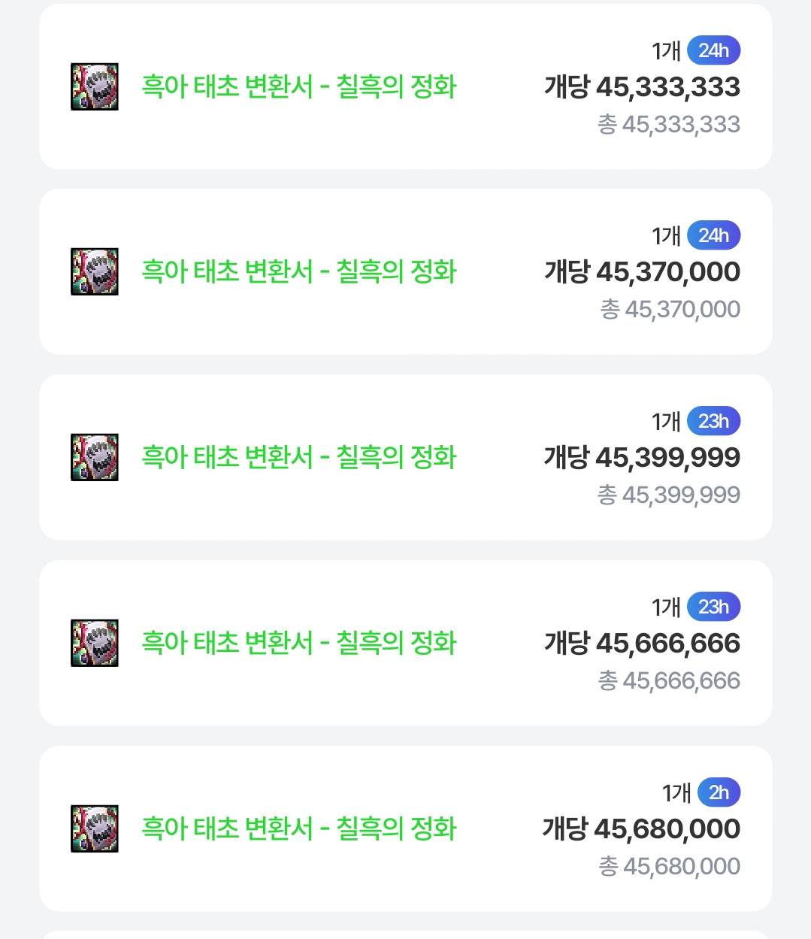Click 23h badge on the 45,666,666 listing

tap(713, 607)
